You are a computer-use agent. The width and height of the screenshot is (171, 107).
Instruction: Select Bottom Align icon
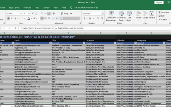point(49,13)
